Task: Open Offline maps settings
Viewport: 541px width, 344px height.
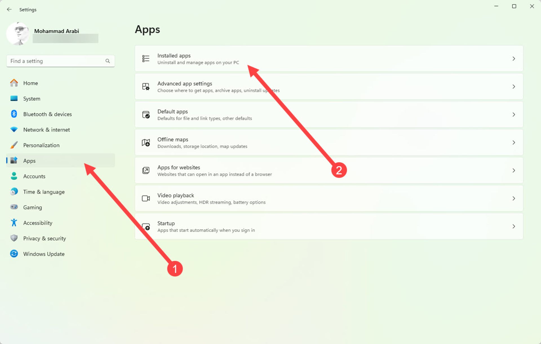Action: tap(329, 142)
